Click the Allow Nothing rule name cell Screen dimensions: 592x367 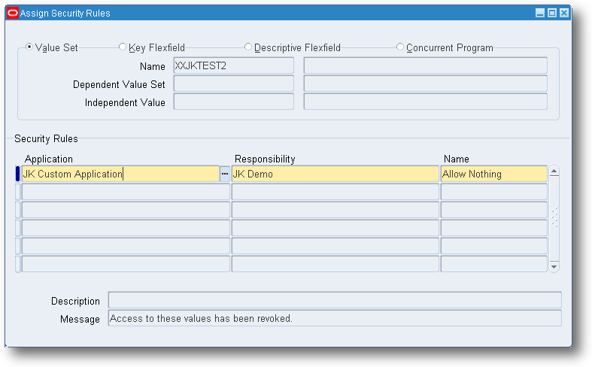[494, 174]
